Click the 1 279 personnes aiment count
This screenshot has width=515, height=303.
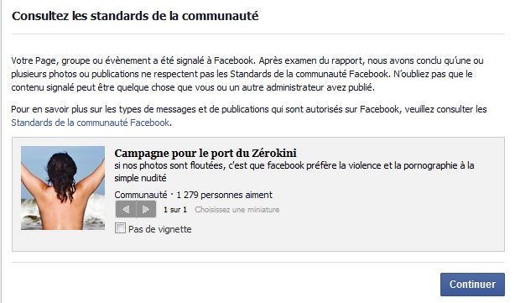(224, 195)
